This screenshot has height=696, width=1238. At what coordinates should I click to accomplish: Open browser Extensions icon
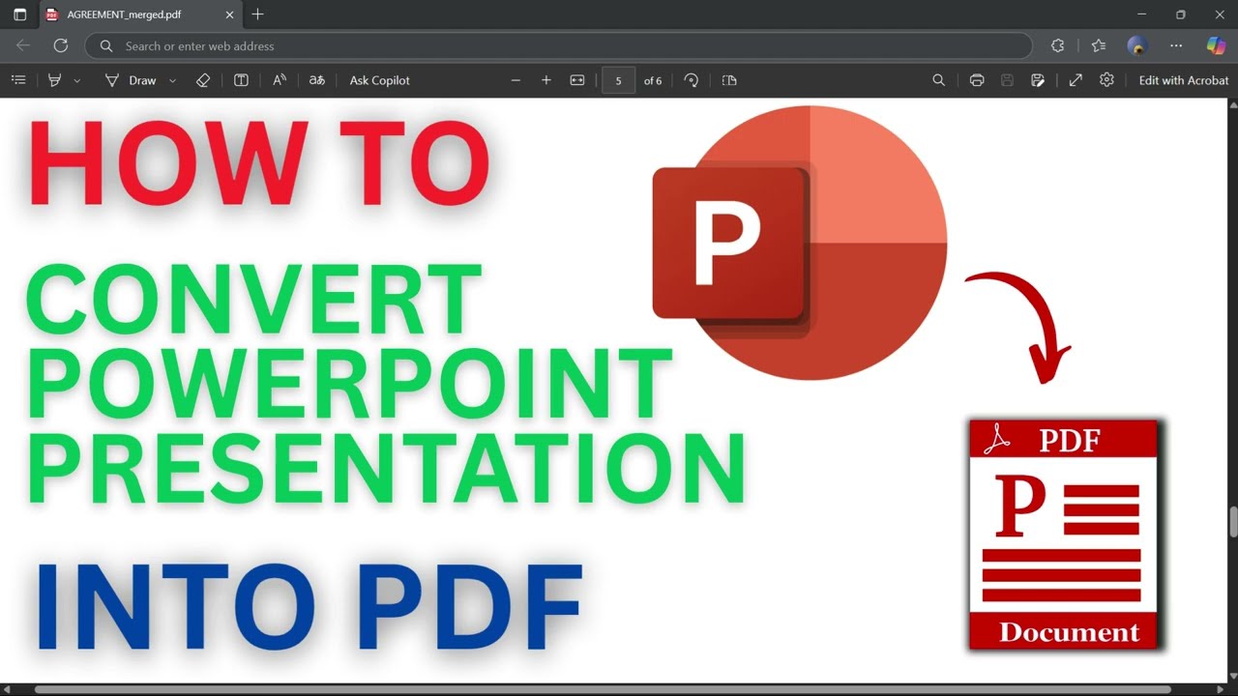click(1057, 45)
